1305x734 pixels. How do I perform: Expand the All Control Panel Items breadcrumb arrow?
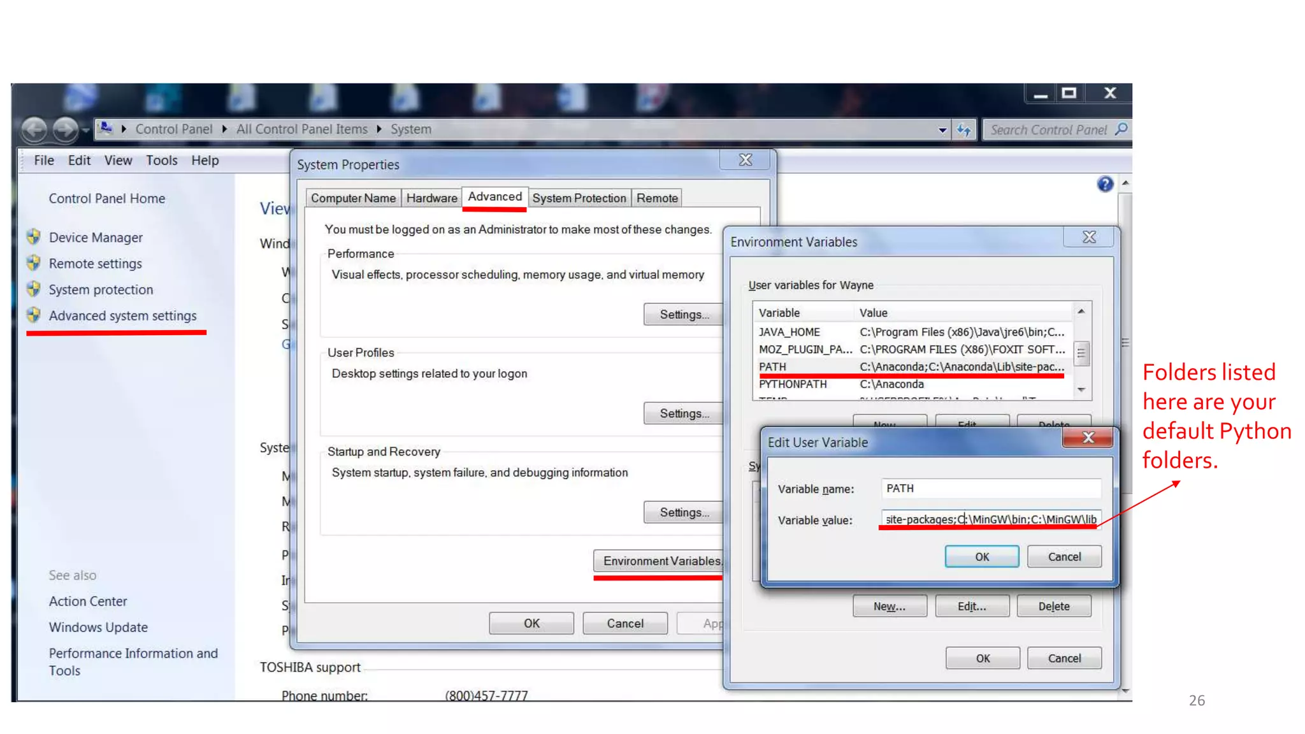coord(379,129)
